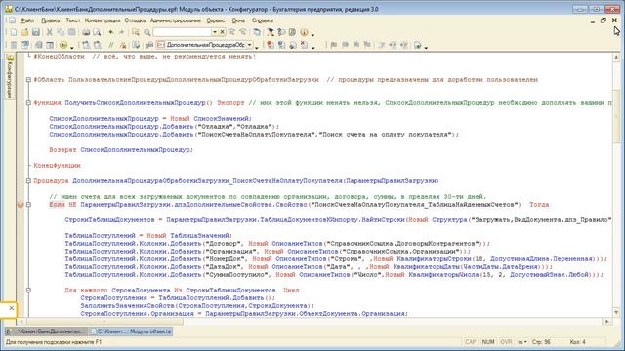Click the 'КонецФункции' keyword line
625x351 pixels.
[57, 166]
